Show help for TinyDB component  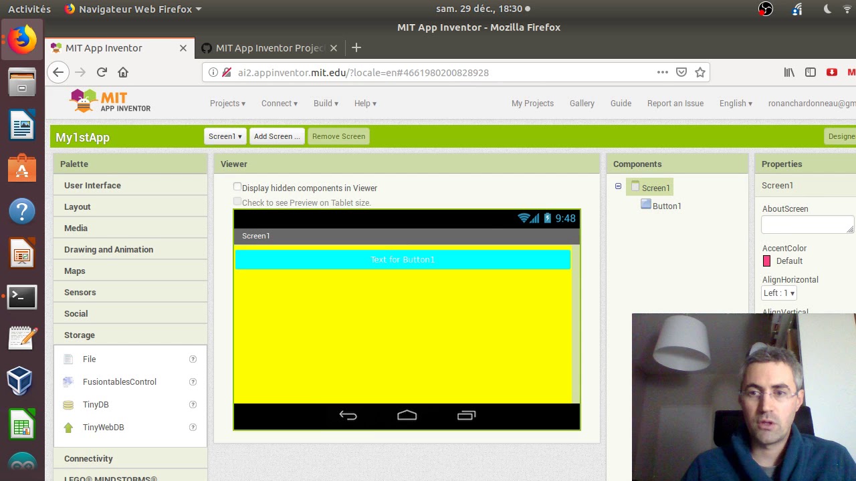193,405
